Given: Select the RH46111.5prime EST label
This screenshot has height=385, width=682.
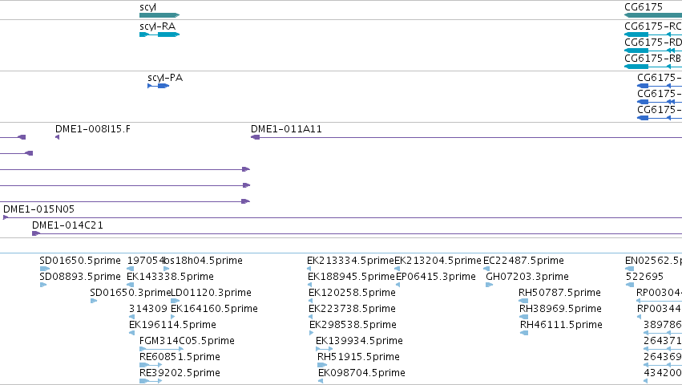Looking at the screenshot, I should [561, 325].
